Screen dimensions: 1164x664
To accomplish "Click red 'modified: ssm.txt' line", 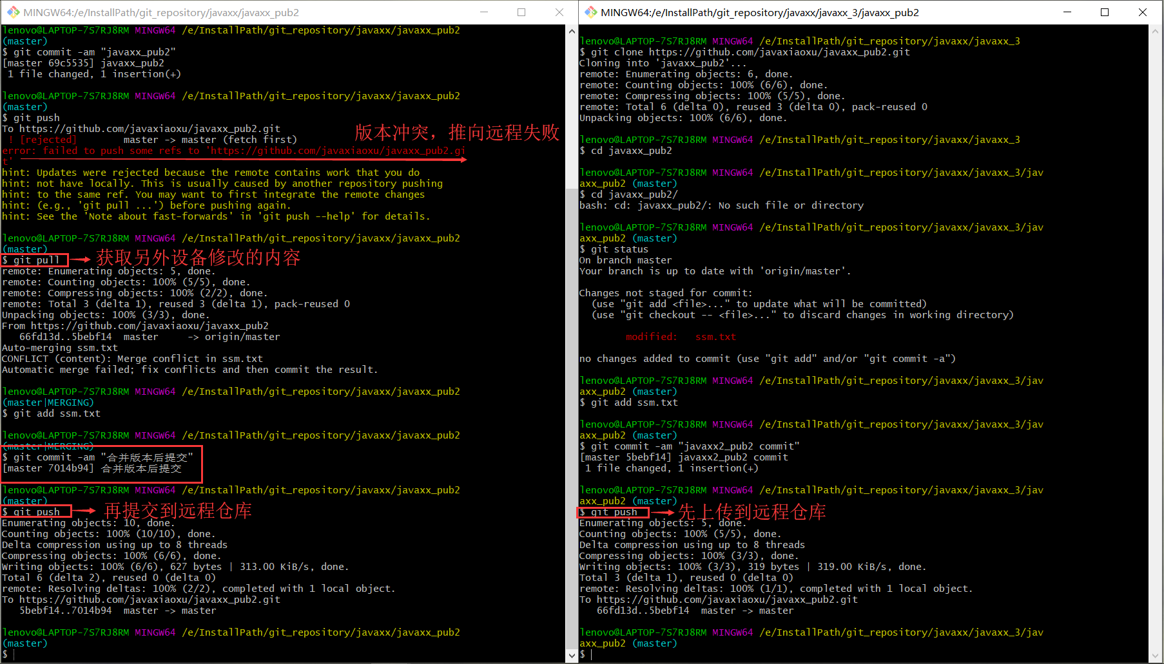I will [x=681, y=337].
